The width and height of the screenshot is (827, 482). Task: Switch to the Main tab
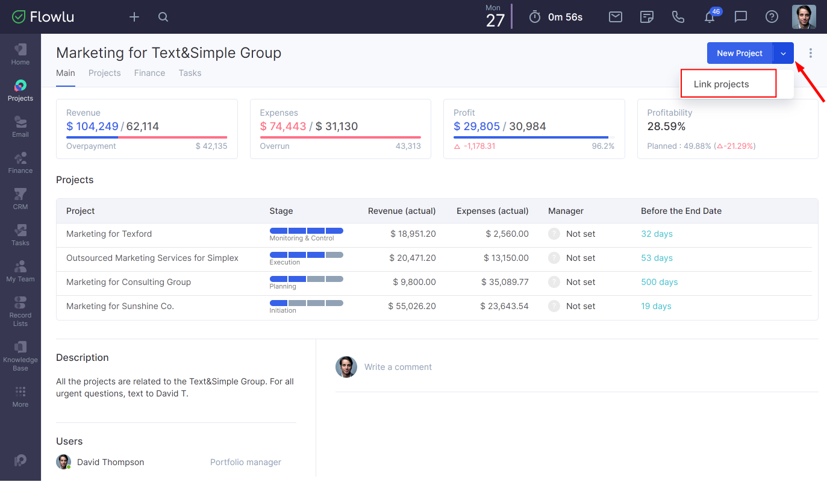pyautogui.click(x=66, y=73)
